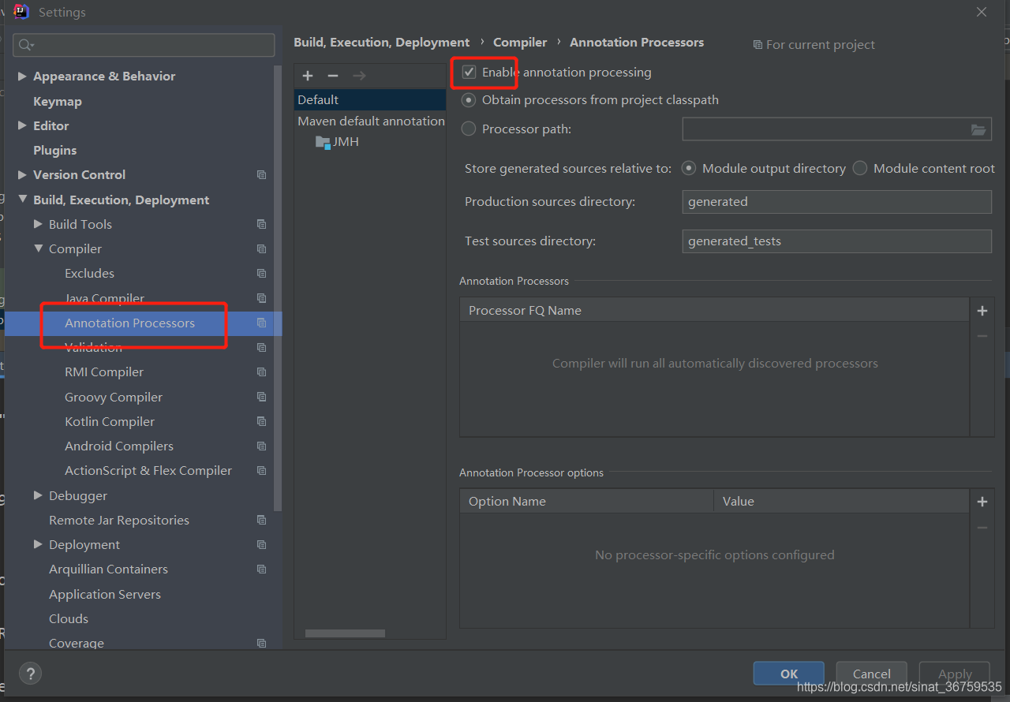
Task: Dismiss the dialog with Cancel
Action: (872, 674)
